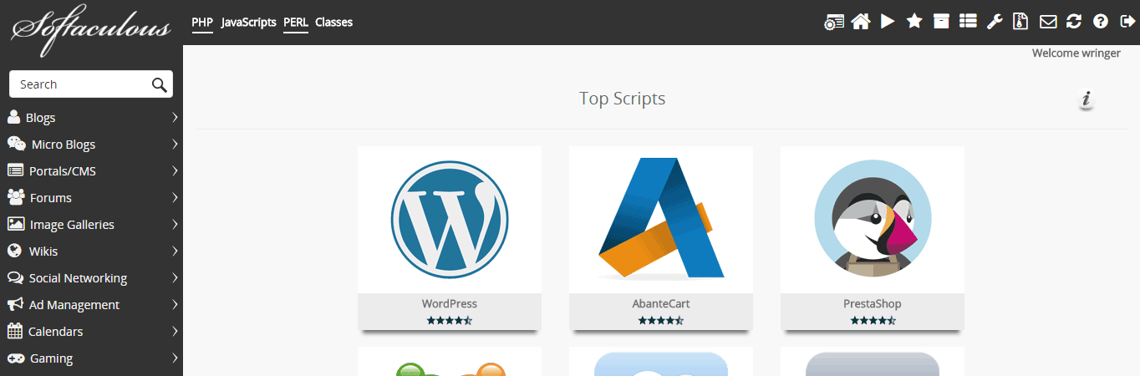Expand Wikis category chevron

tap(176, 251)
